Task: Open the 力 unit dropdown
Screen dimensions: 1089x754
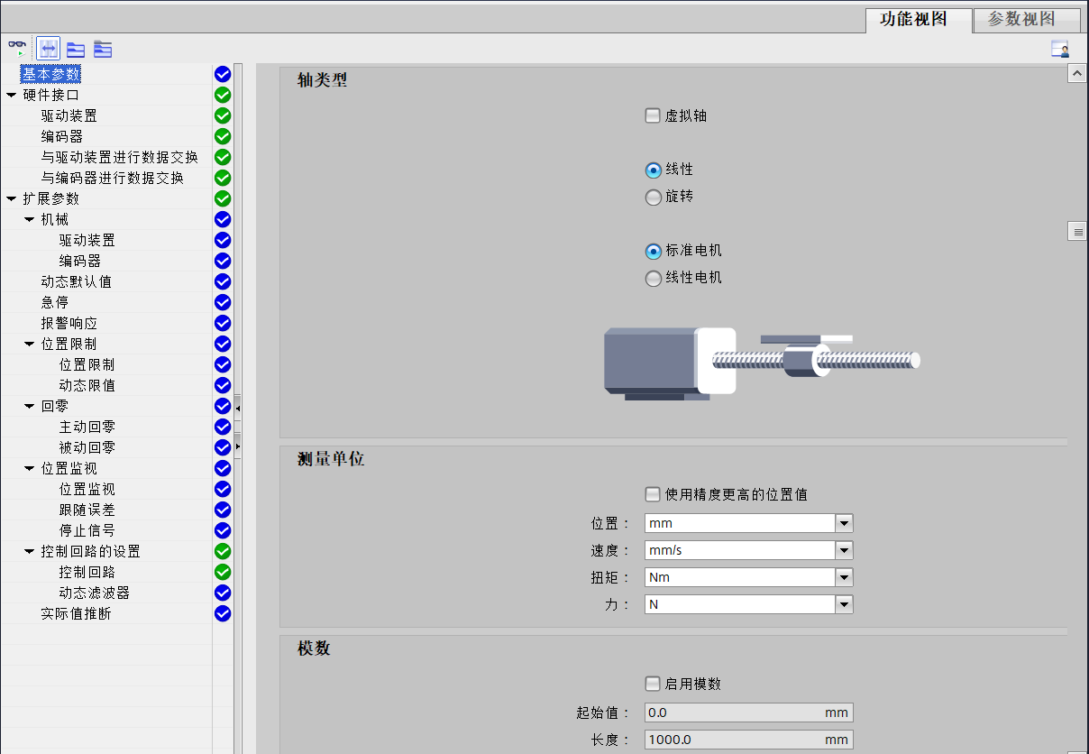Action: [x=844, y=603]
